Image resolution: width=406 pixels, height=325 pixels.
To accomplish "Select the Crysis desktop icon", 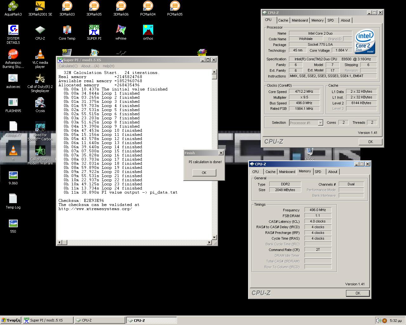I will (x=40, y=105).
